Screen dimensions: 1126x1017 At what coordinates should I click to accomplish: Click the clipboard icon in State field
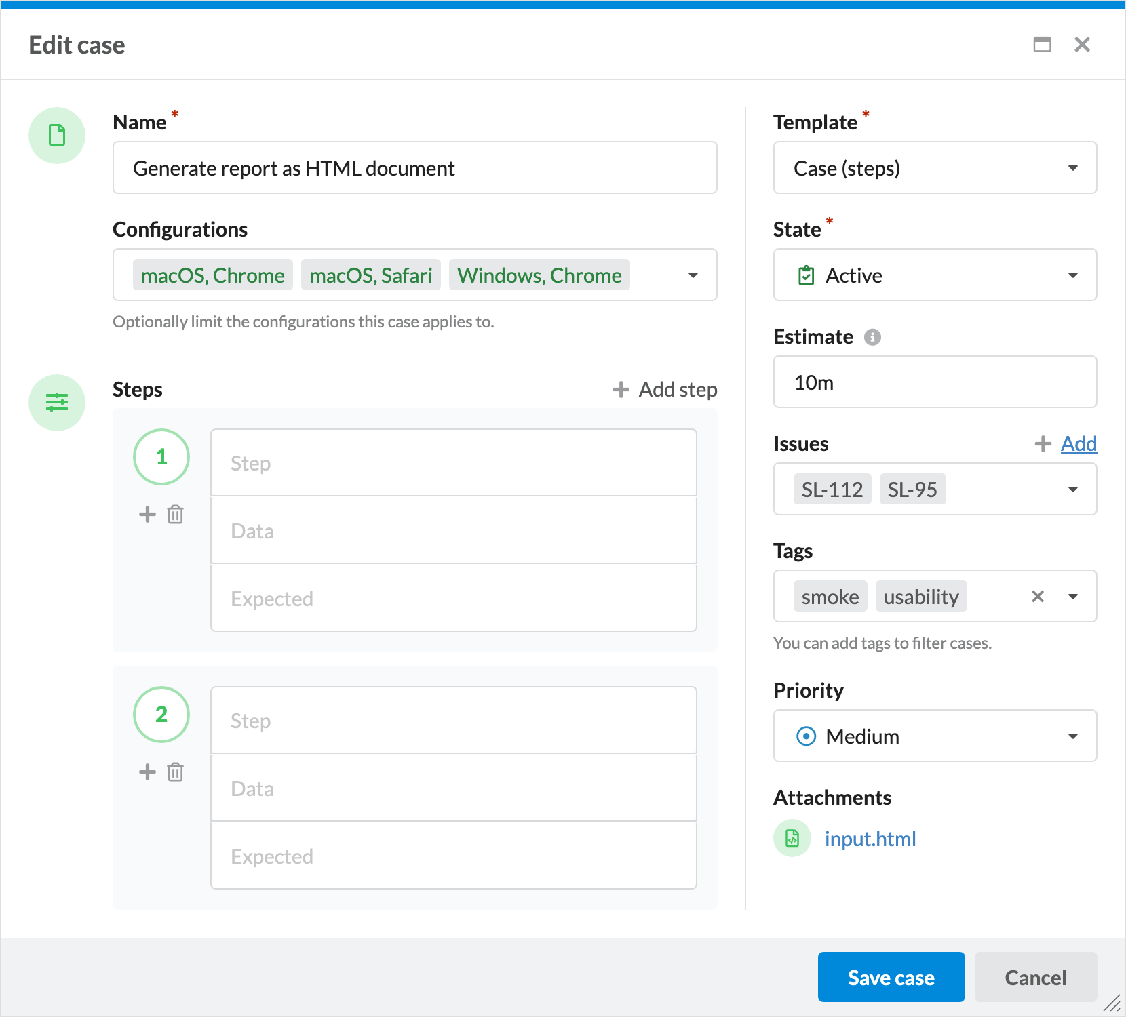click(x=807, y=275)
